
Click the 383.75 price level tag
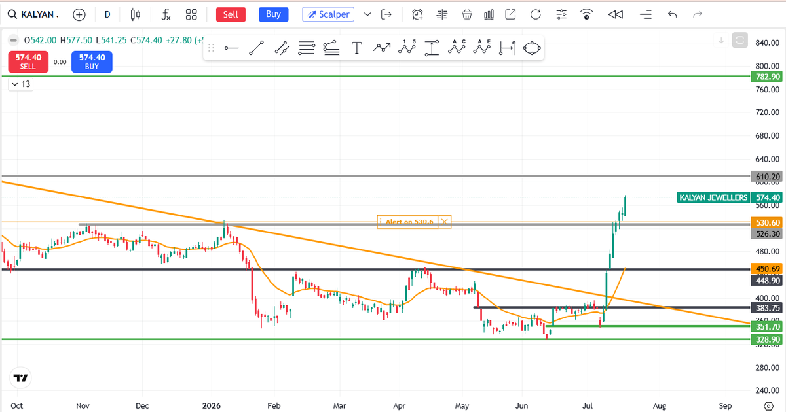tap(768, 307)
